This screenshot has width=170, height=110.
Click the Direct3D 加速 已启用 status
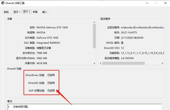[51, 83]
